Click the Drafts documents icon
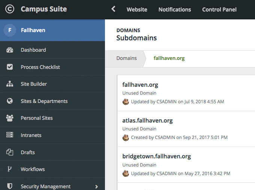 tap(10, 152)
